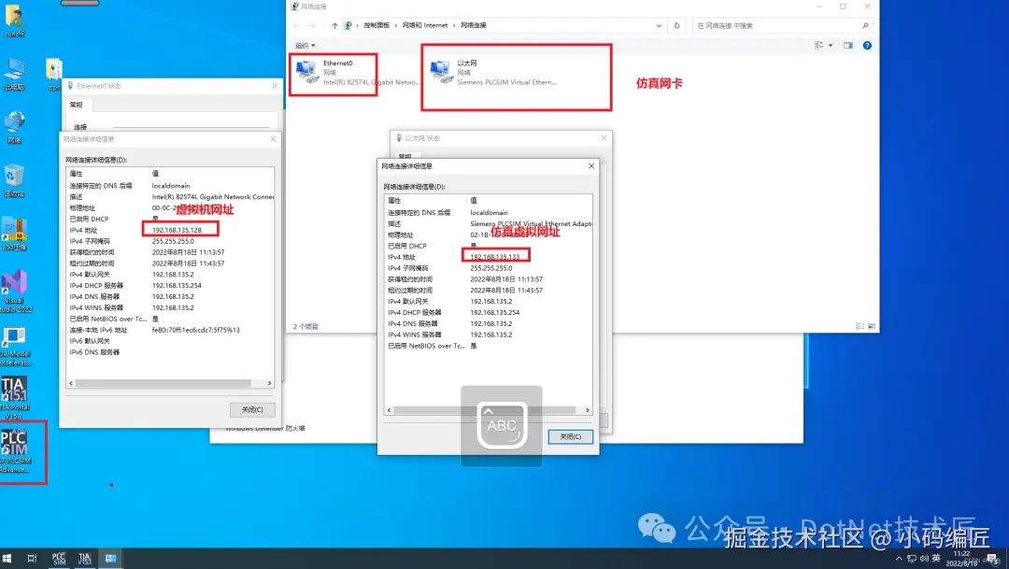Click the 属性 column header in Ethernet0 details
This screenshot has width=1009, height=569.
(x=76, y=174)
